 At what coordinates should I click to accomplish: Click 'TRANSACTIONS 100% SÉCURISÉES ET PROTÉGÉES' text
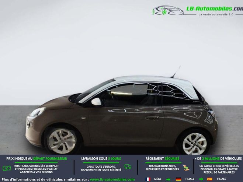[x=162, y=168]
